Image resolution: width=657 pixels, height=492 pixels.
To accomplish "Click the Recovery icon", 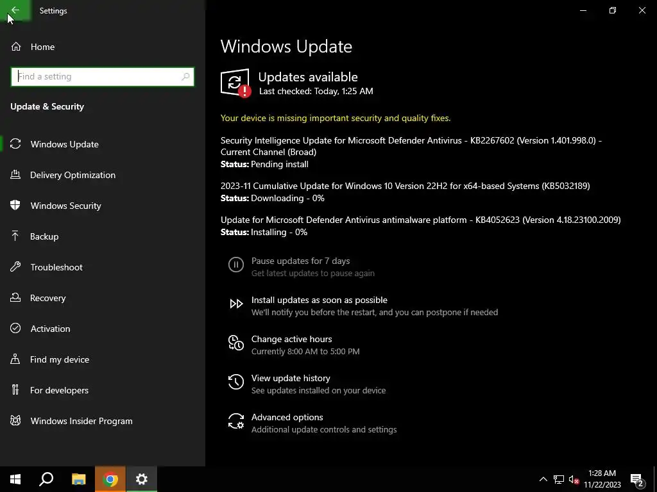I will click(15, 298).
